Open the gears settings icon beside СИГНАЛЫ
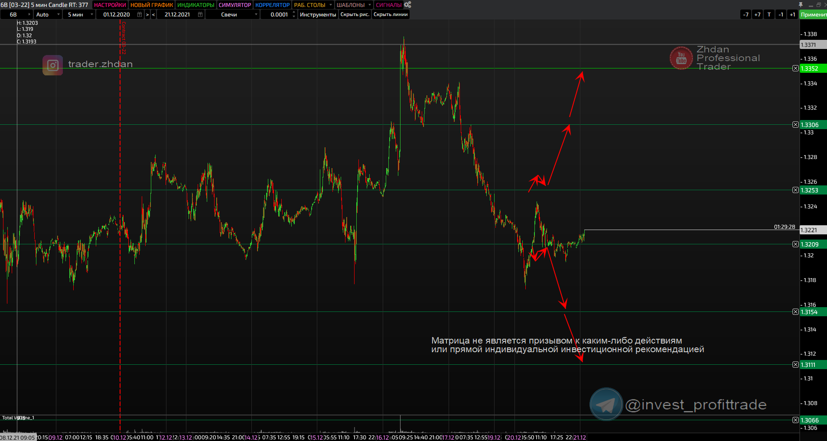This screenshot has width=827, height=441. (x=407, y=5)
